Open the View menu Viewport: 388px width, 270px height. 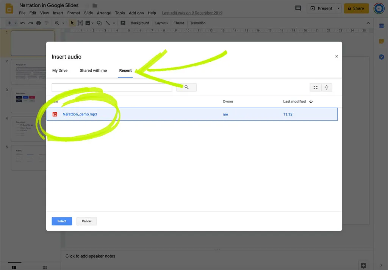tap(45, 13)
